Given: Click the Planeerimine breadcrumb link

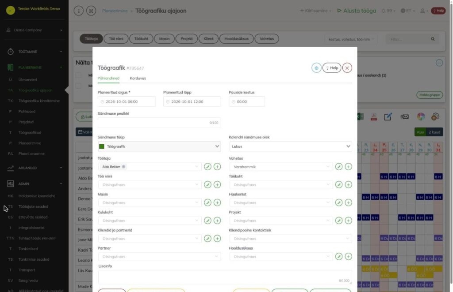Looking at the screenshot, I should pyautogui.click(x=115, y=11).
